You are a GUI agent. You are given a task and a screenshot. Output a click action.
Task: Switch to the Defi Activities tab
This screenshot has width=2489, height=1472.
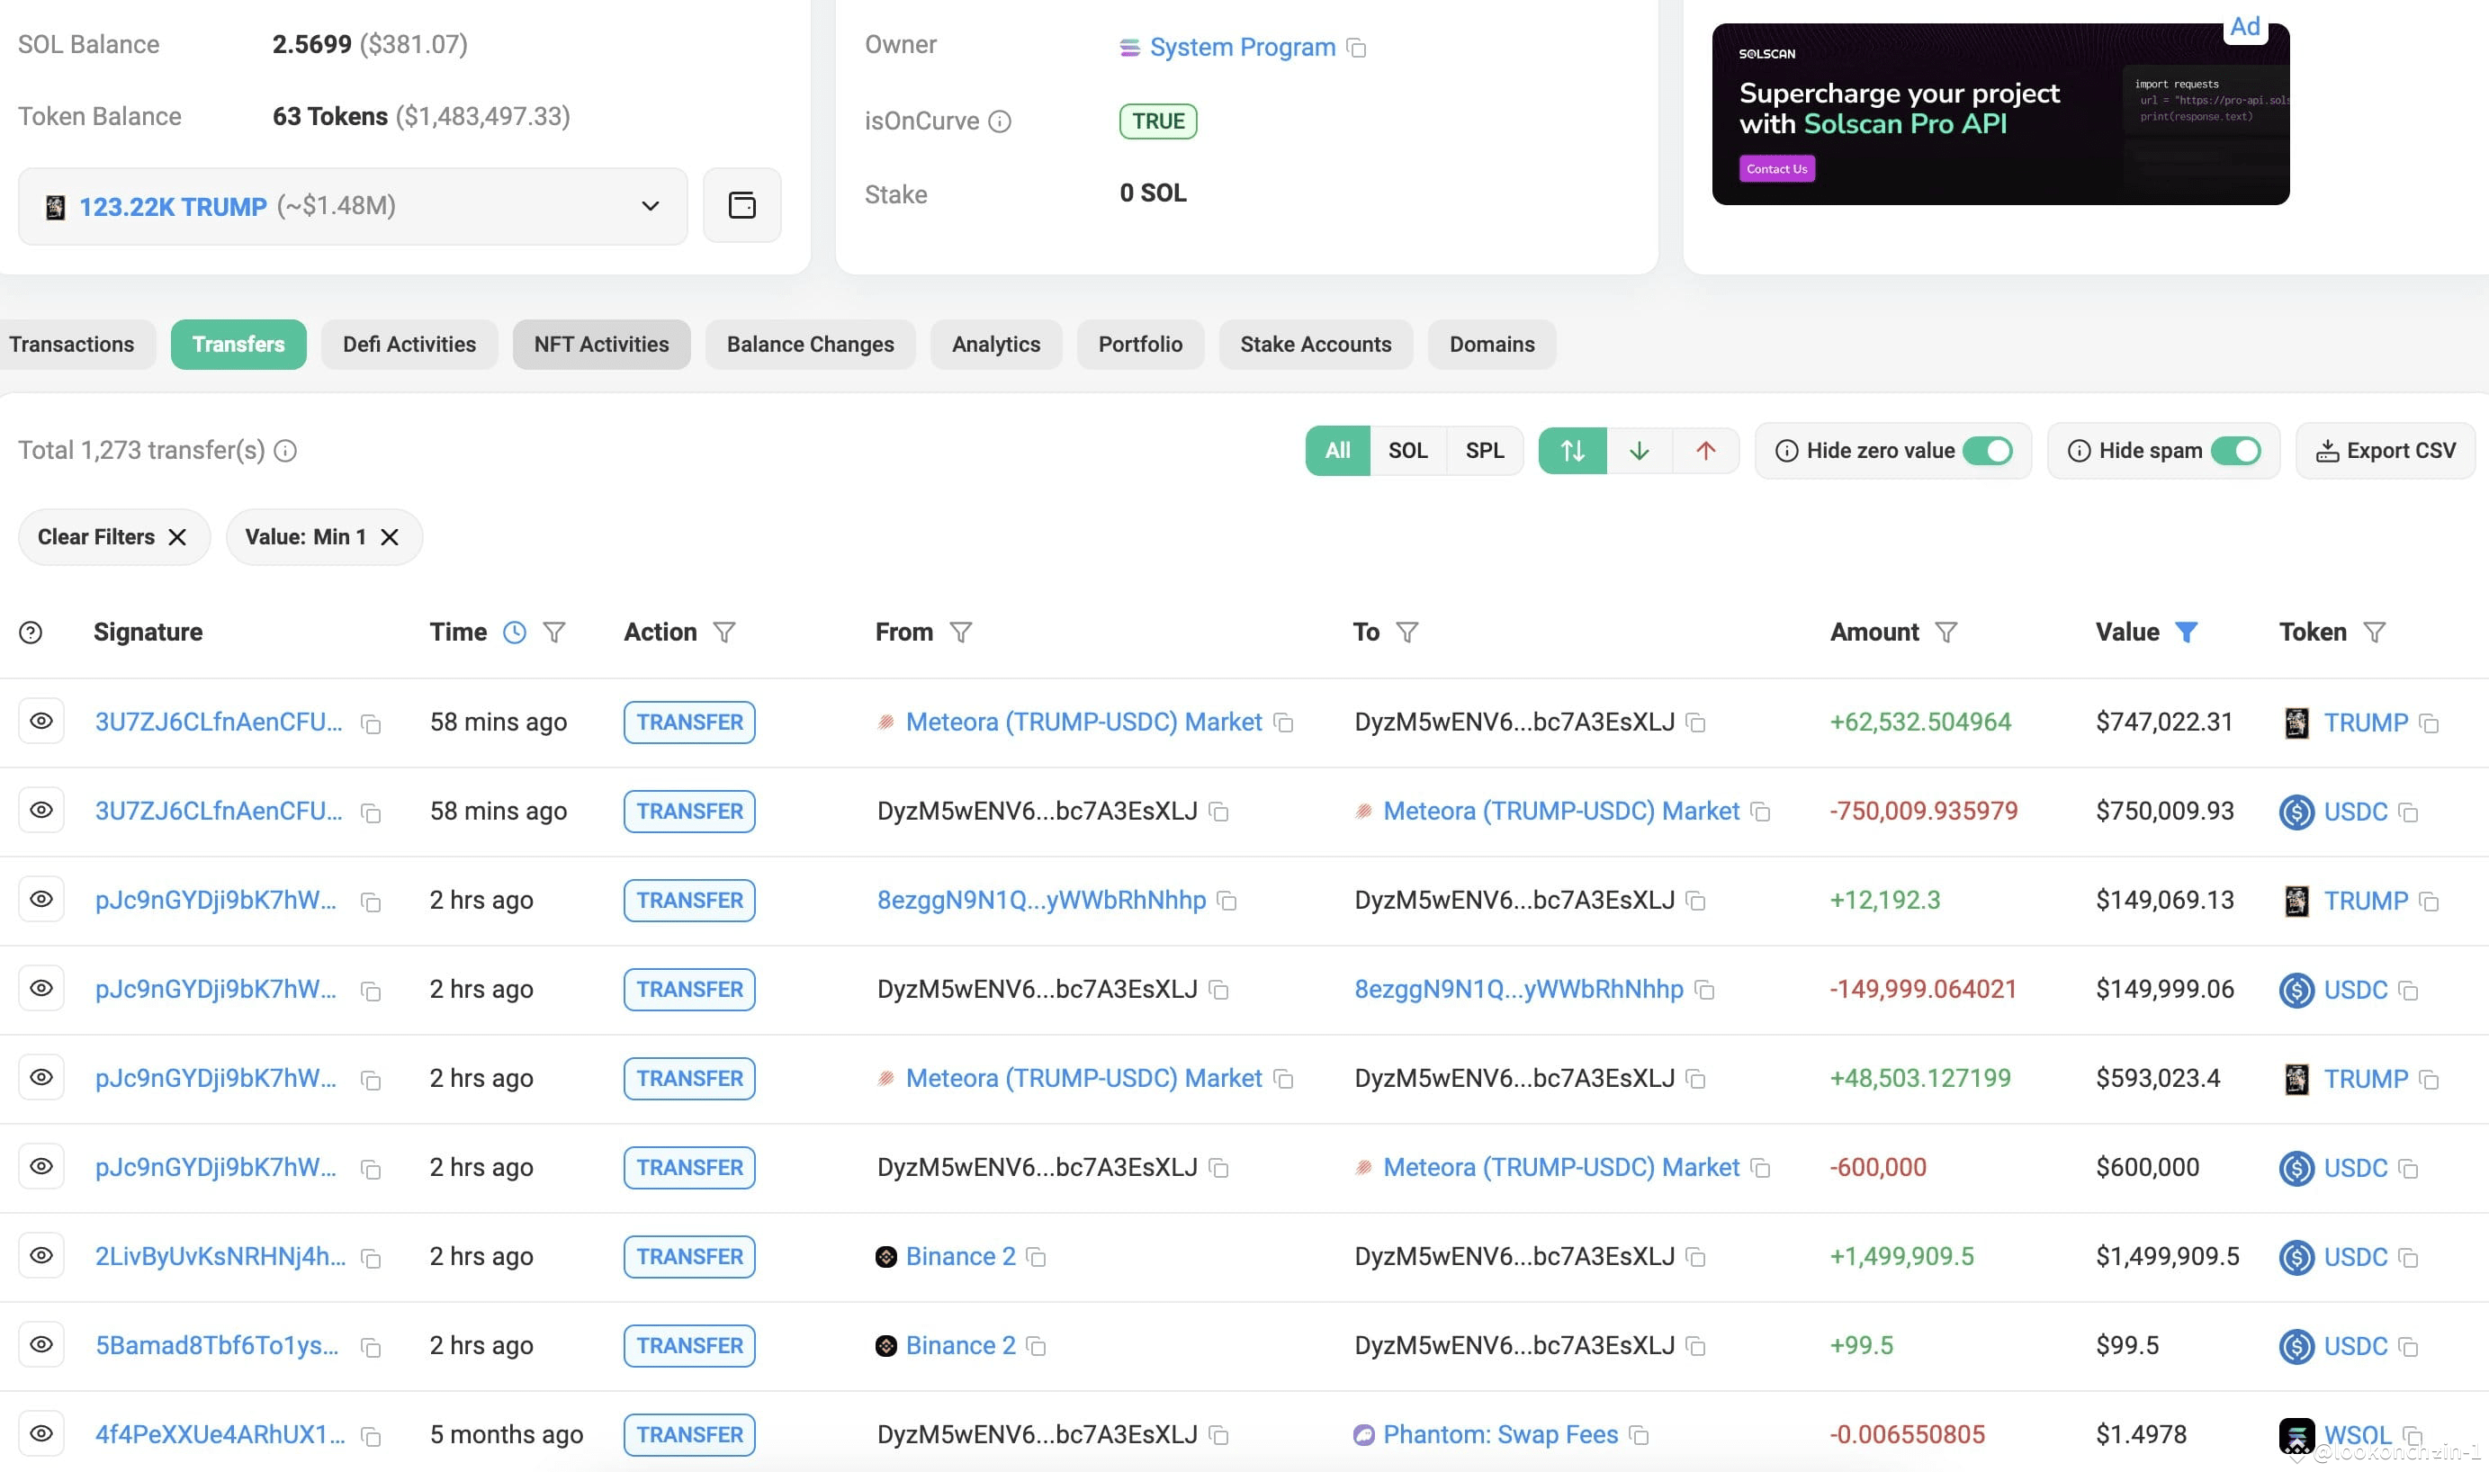(409, 345)
